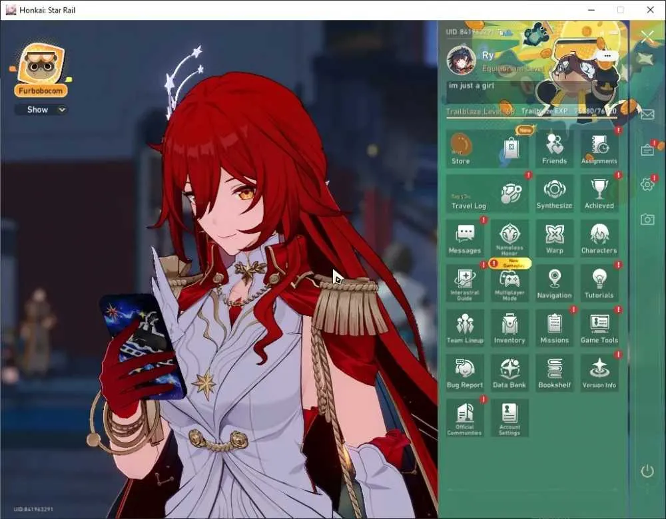Open the three-dots profile options button

pyautogui.click(x=607, y=56)
